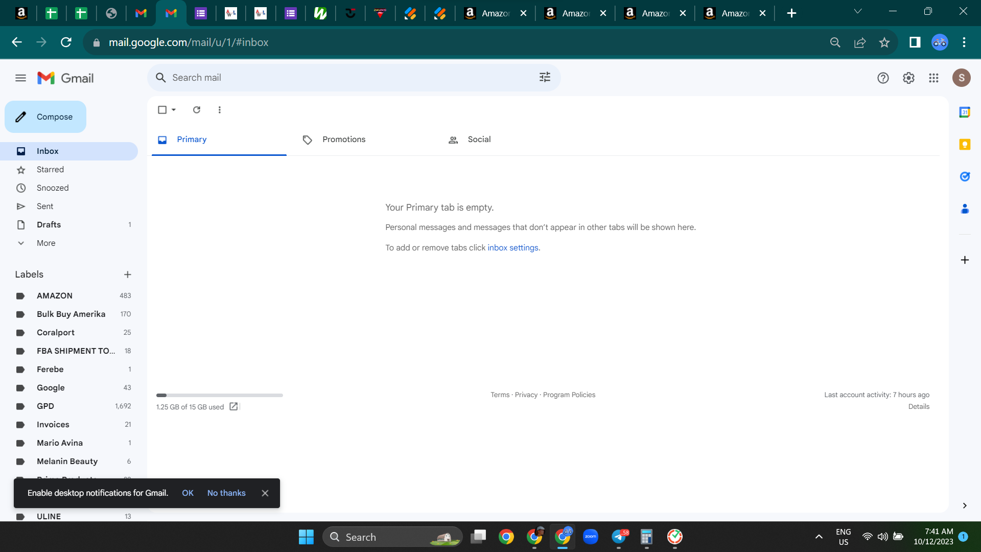
Task: Click the Gmail logo
Action: [65, 78]
